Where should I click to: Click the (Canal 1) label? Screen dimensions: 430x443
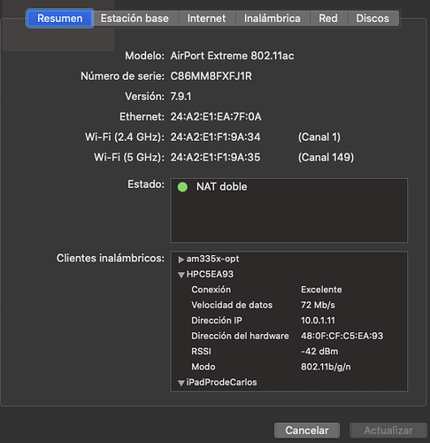click(319, 137)
